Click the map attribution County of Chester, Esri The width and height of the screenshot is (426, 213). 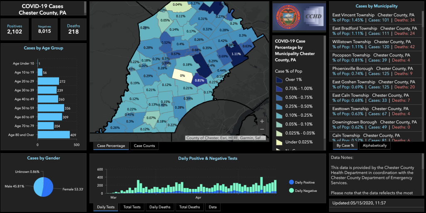(225, 138)
